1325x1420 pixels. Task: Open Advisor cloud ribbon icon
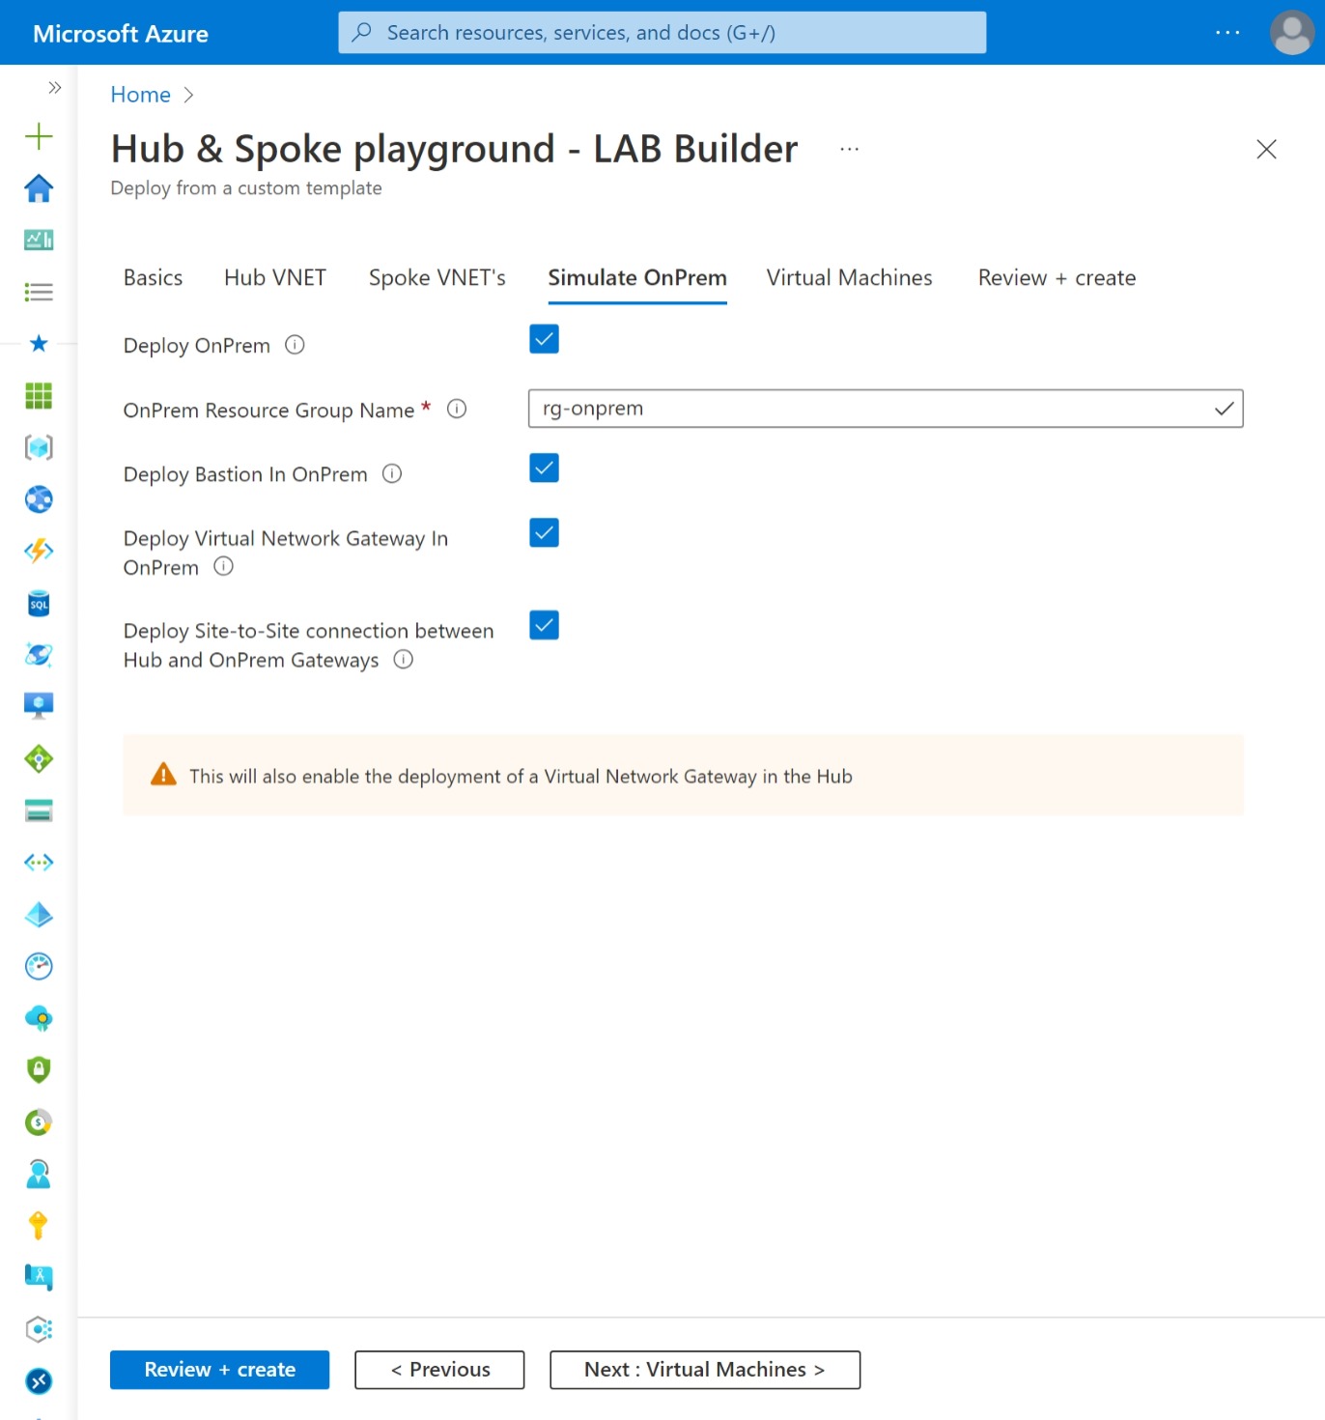pyautogui.click(x=39, y=1018)
